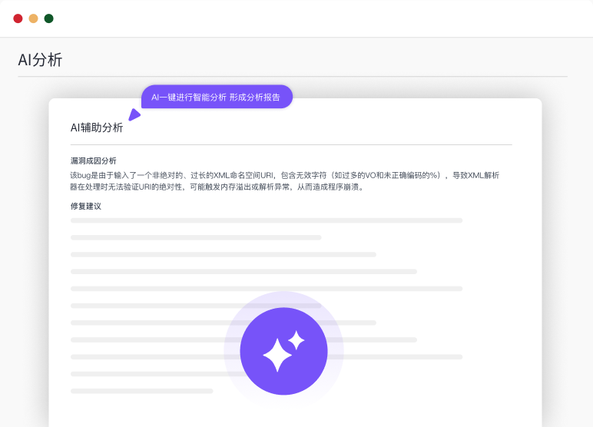Click the green maximize window dot
This screenshot has width=593, height=427.
click(x=48, y=18)
